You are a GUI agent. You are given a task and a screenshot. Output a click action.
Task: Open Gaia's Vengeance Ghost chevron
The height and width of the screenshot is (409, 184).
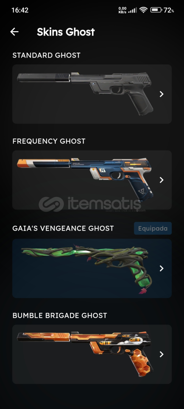tap(162, 268)
